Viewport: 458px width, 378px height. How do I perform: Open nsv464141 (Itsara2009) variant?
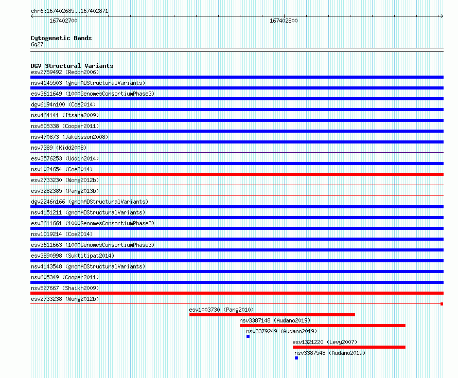[65, 115]
